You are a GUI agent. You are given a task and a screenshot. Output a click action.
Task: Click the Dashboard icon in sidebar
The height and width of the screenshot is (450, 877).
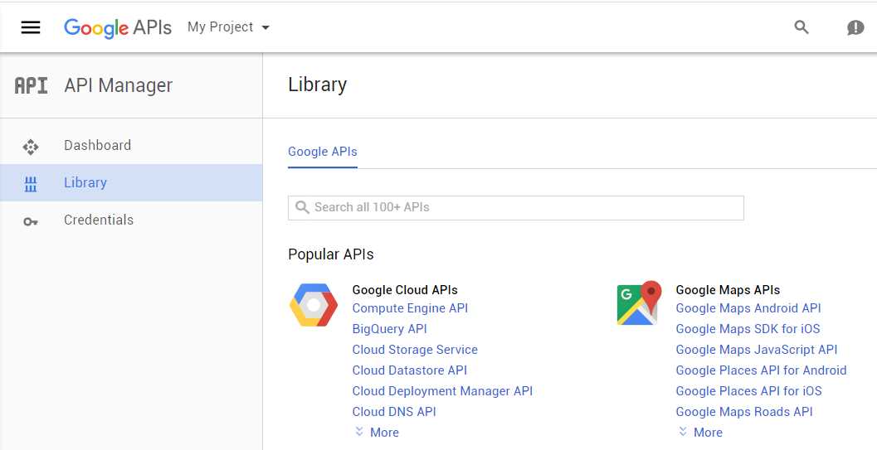tap(30, 147)
